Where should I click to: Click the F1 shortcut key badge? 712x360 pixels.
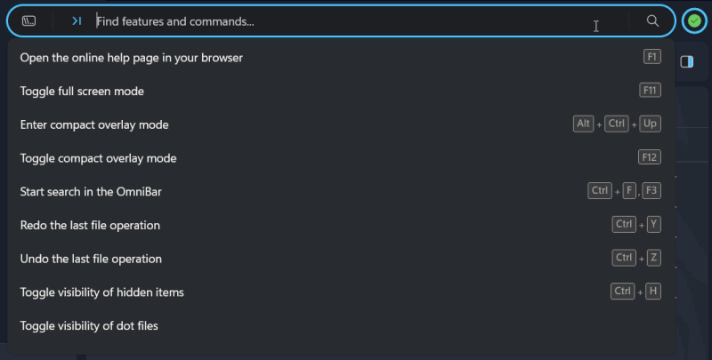[651, 57]
